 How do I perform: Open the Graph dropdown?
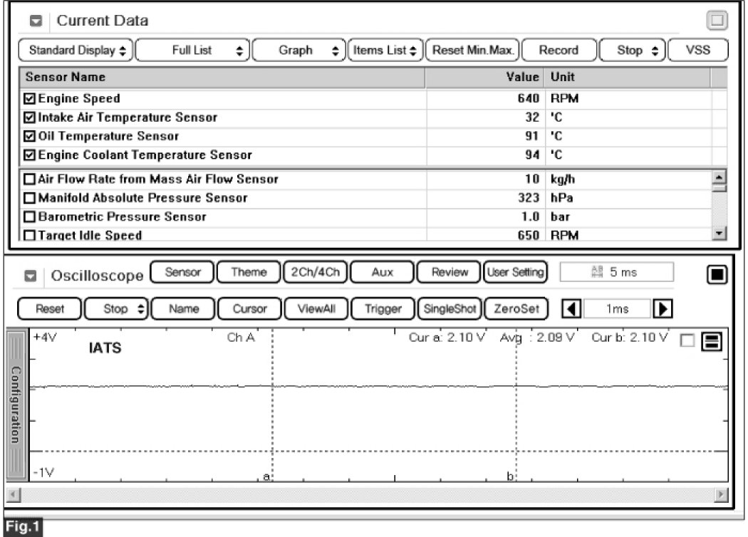298,50
